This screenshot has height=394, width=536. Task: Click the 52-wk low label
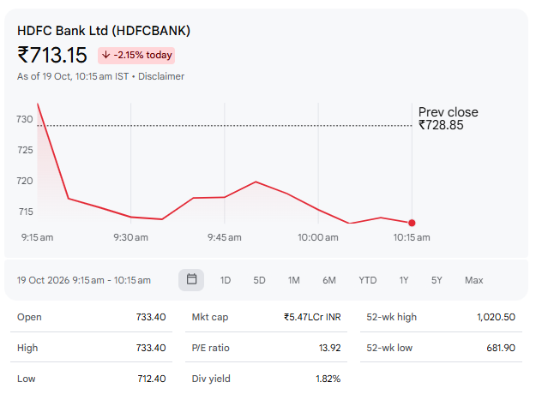pos(389,348)
